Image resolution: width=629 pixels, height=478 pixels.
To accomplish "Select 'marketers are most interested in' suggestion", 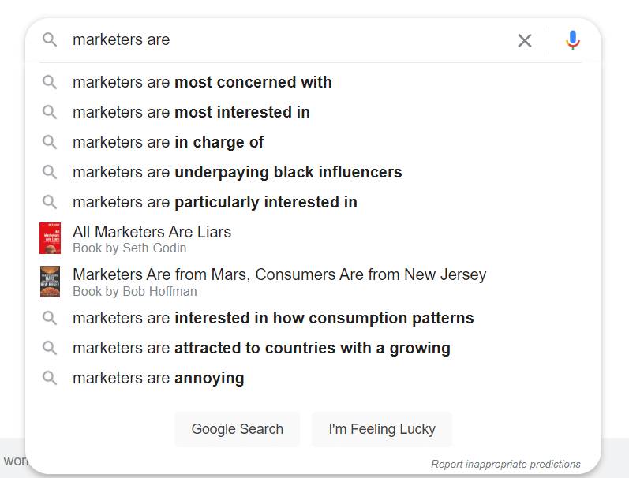I will pos(191,112).
